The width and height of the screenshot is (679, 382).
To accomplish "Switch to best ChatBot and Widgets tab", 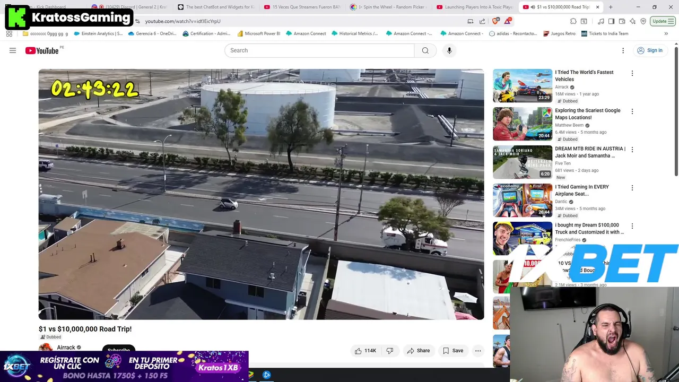I will pyautogui.click(x=215, y=7).
